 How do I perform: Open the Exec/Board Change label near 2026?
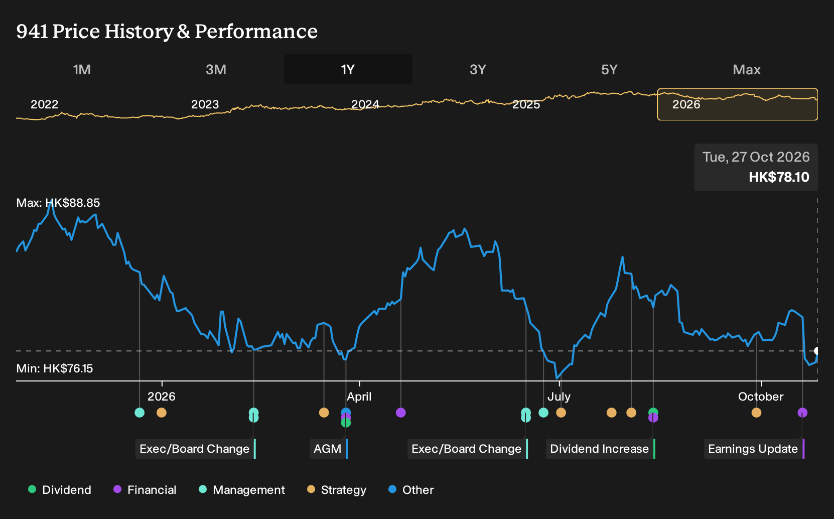[x=195, y=449]
